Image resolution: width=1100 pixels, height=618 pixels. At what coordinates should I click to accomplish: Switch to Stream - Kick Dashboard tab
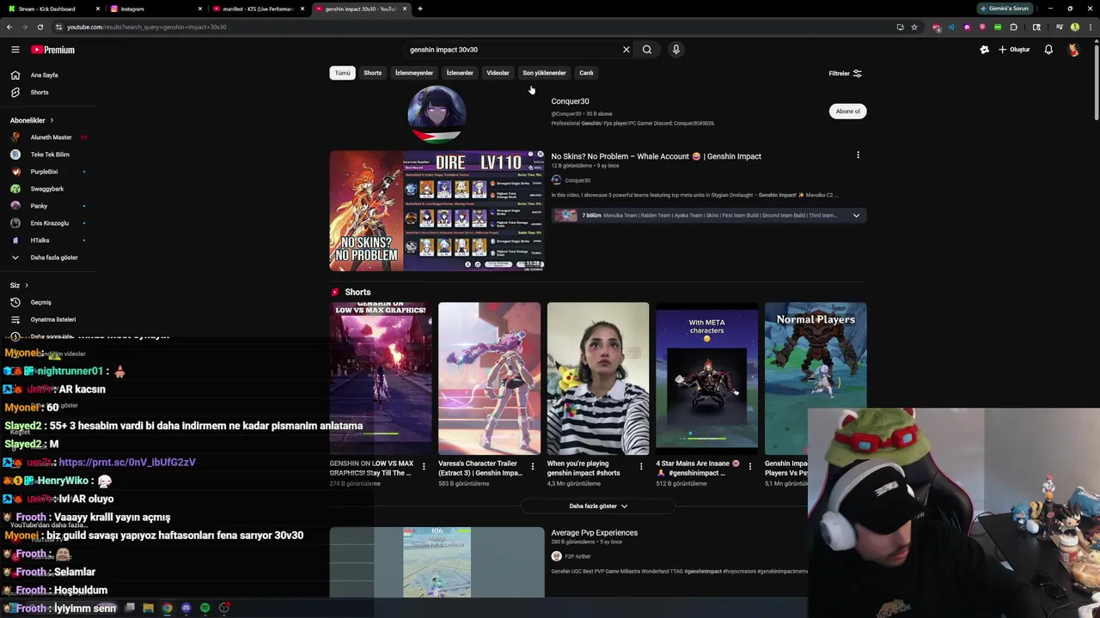[x=53, y=9]
